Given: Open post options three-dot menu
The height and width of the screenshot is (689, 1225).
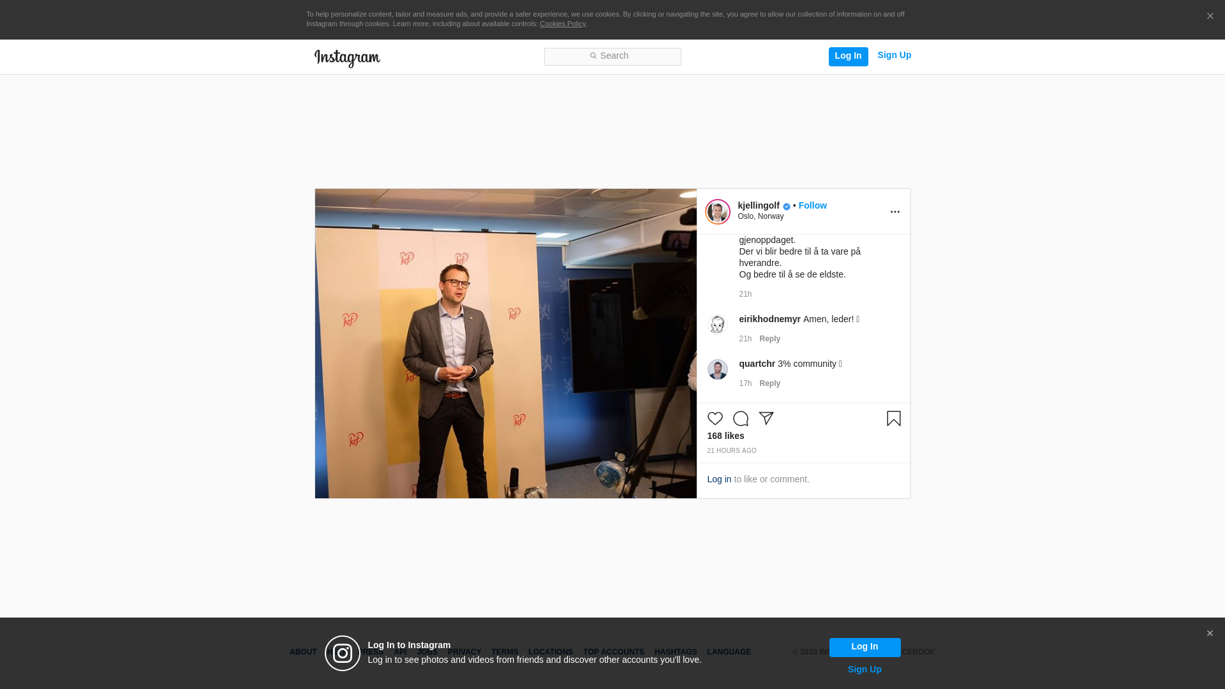Looking at the screenshot, I should click(895, 212).
